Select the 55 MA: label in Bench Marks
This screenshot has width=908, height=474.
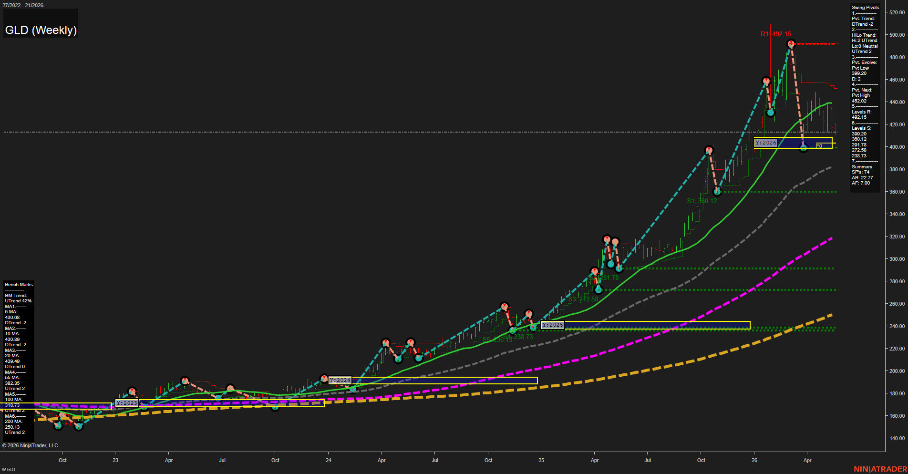tap(12, 378)
